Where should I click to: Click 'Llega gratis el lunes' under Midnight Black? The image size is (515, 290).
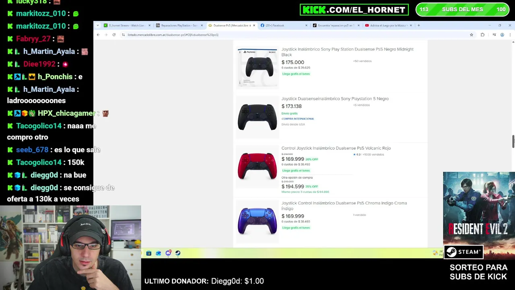tap(296, 74)
